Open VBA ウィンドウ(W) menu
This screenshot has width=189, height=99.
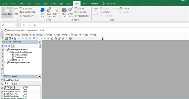(83, 35)
